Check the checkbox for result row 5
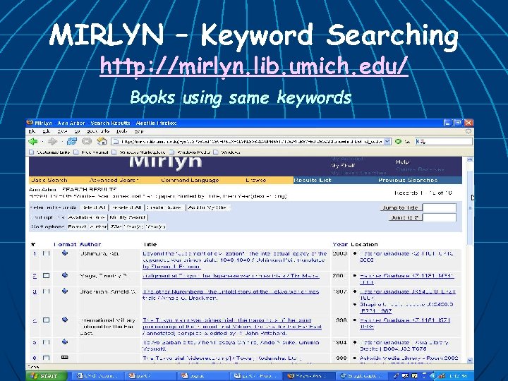The image size is (508, 381). point(47,342)
